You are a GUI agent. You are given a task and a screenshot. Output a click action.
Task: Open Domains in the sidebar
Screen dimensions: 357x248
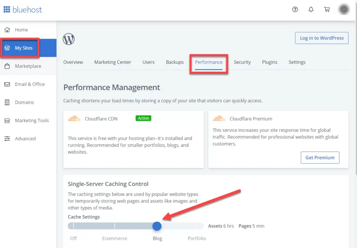tap(28, 102)
